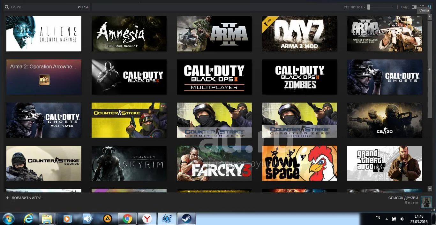Select The Elder Scrolls V Skyrim tile
This screenshot has width=436, height=225.
129,163
